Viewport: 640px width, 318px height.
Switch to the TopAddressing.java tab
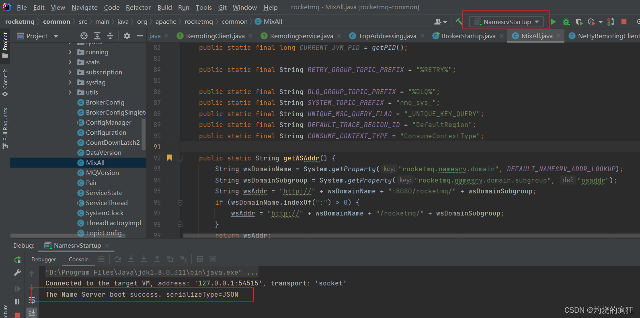point(387,36)
